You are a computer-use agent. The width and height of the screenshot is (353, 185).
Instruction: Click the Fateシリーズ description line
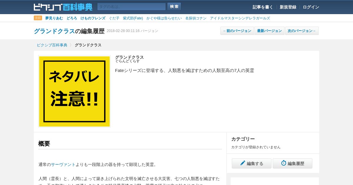tap(184, 70)
